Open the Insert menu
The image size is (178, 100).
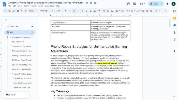[x=26, y=6]
